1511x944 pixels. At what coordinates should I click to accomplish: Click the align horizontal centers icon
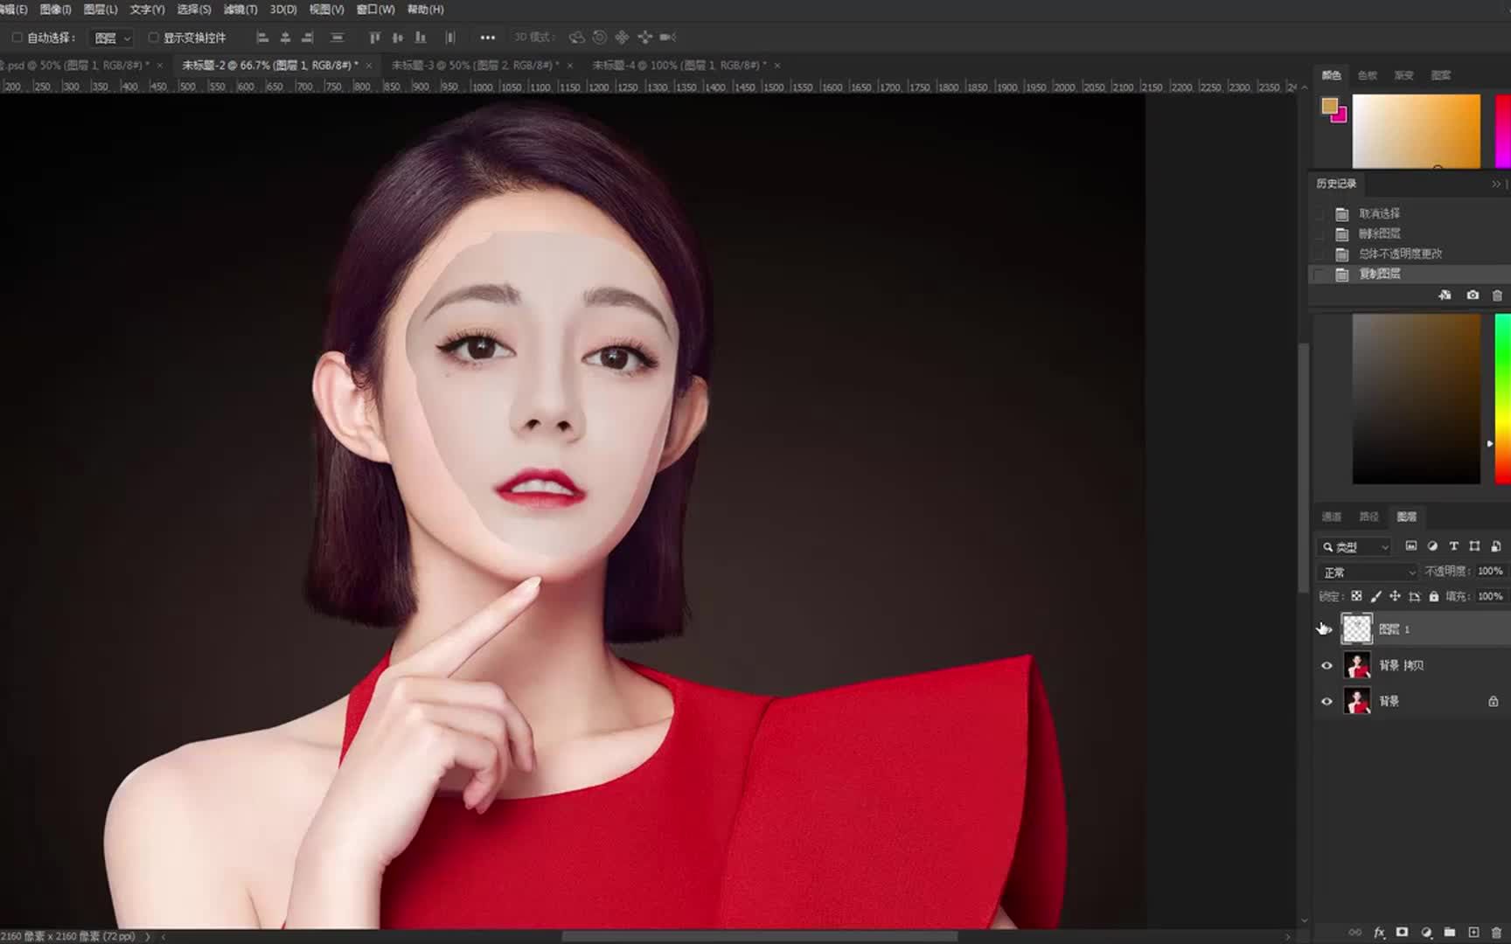pos(285,38)
